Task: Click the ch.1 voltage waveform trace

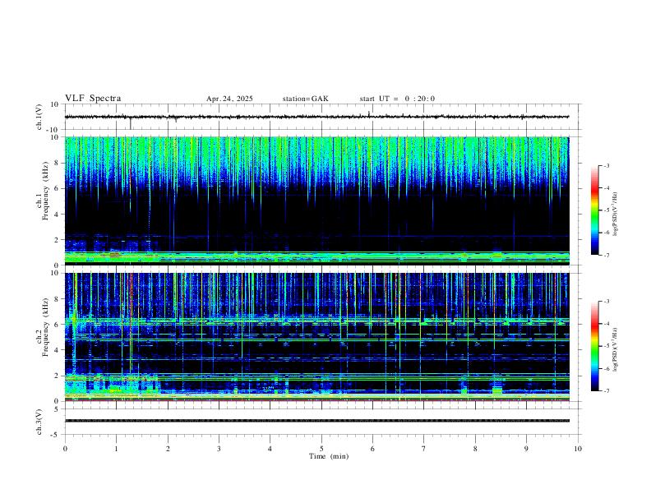Action: (316, 117)
